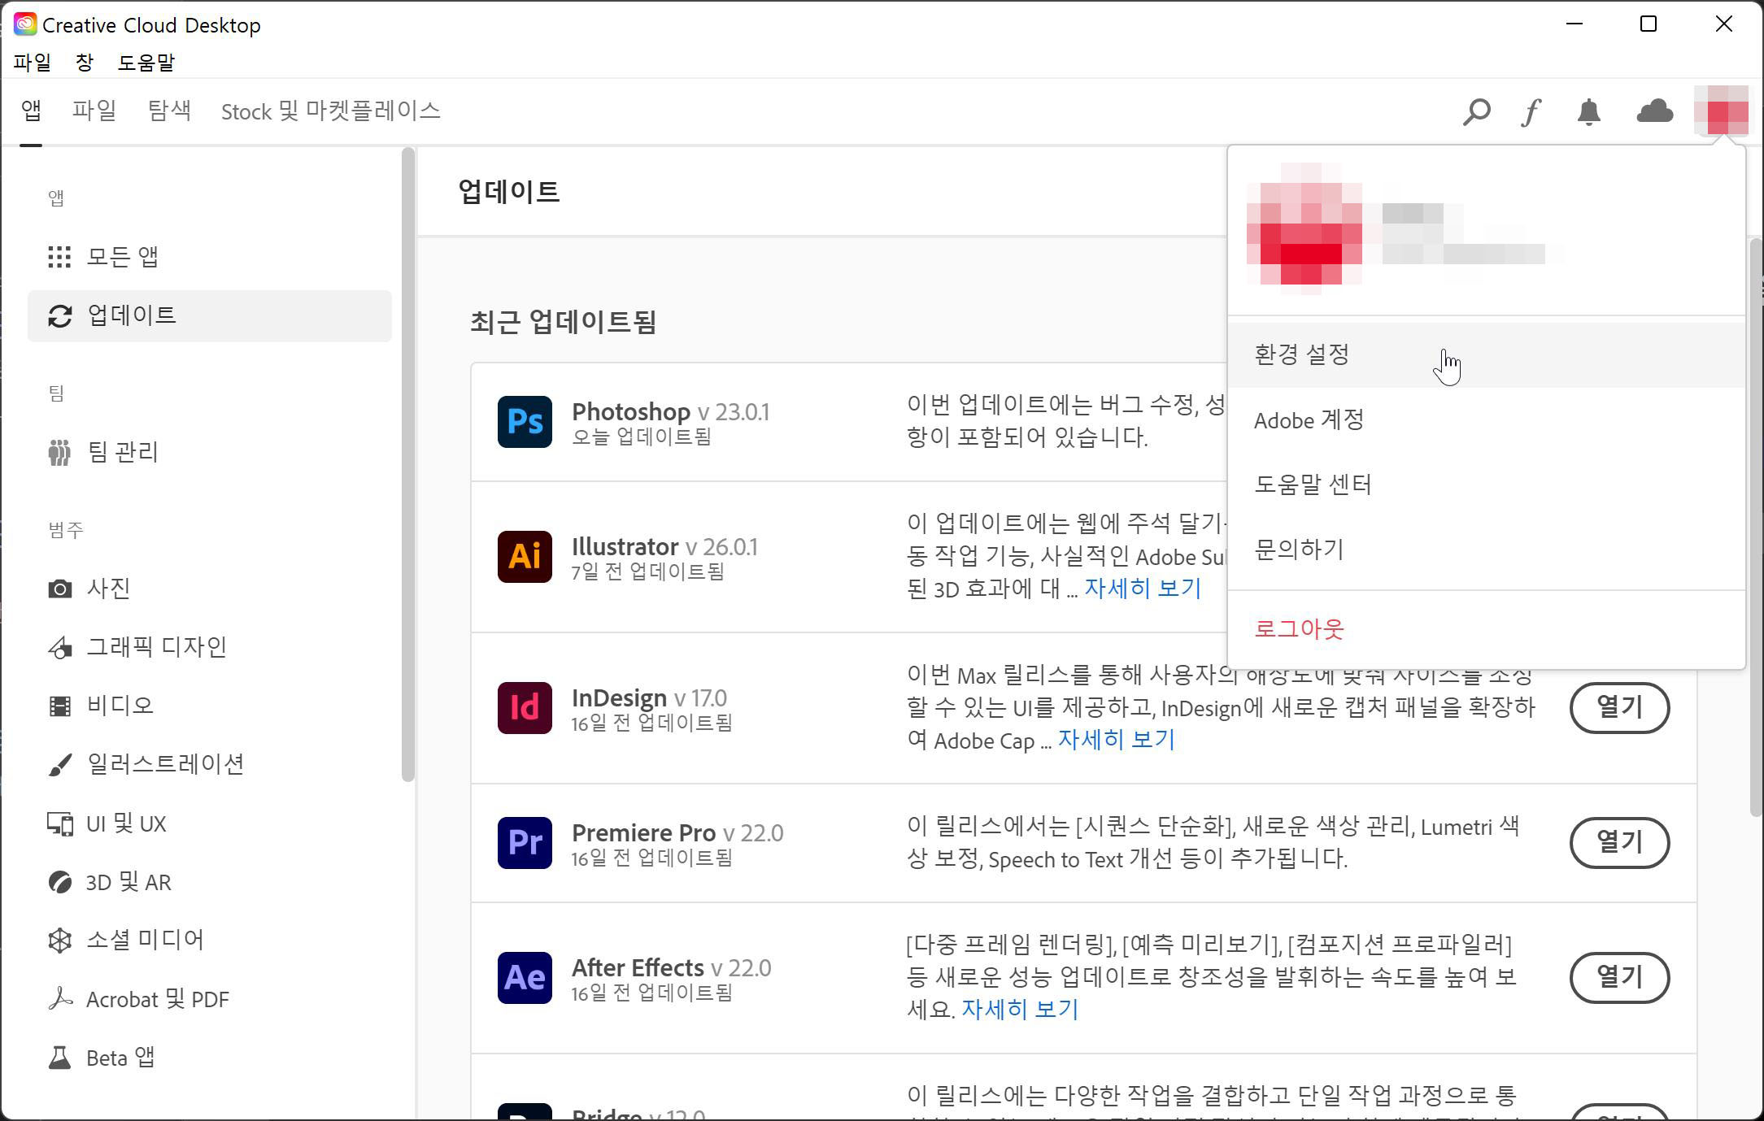Click the 최근 업데이트됨 section heading
The width and height of the screenshot is (1764, 1121).
coord(564,322)
